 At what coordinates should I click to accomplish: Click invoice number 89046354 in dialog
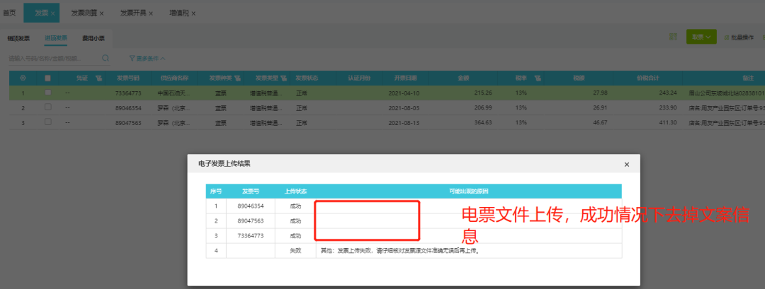tap(251, 206)
